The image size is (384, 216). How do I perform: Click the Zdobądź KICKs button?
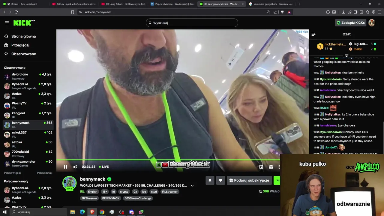coord(350,23)
